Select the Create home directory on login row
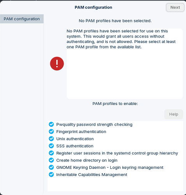Viewport: 186px width, 195px height. [x=115, y=160]
